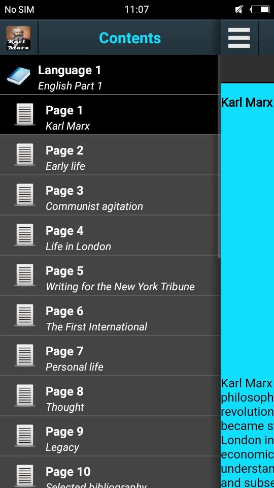Go to Page 9 Legacy
This screenshot has height=488, width=274.
point(110,436)
